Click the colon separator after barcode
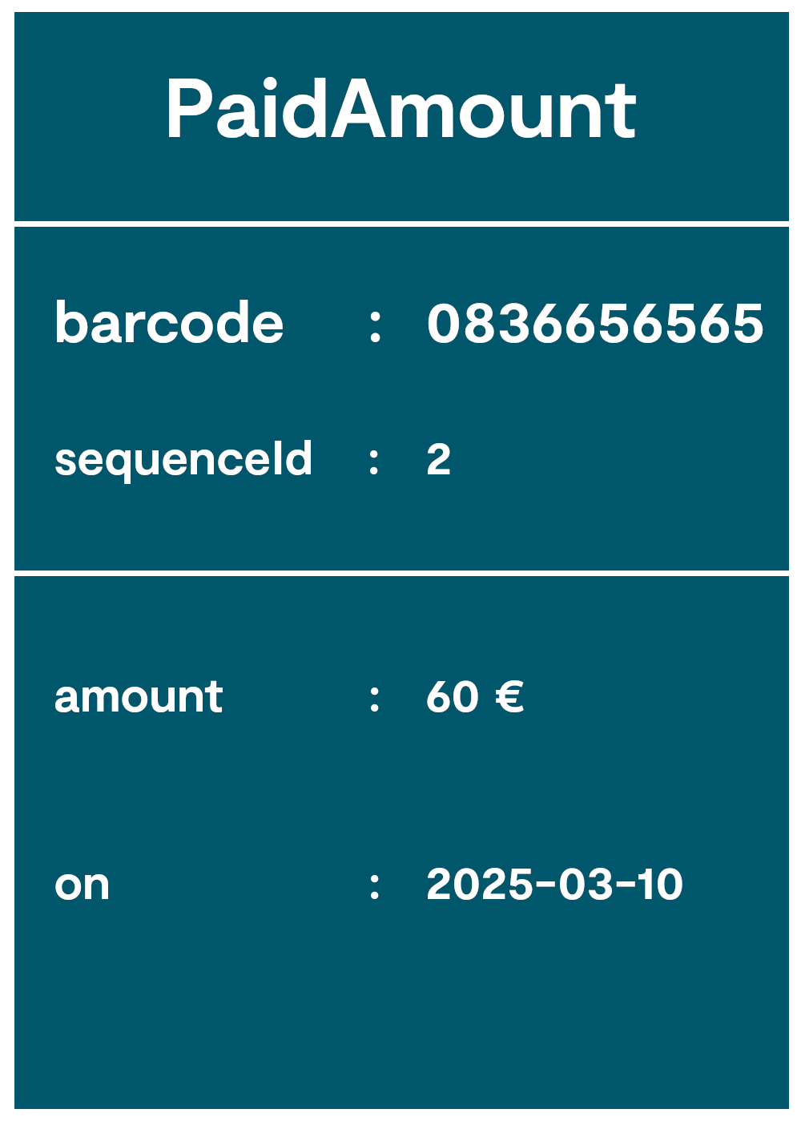 pos(375,326)
